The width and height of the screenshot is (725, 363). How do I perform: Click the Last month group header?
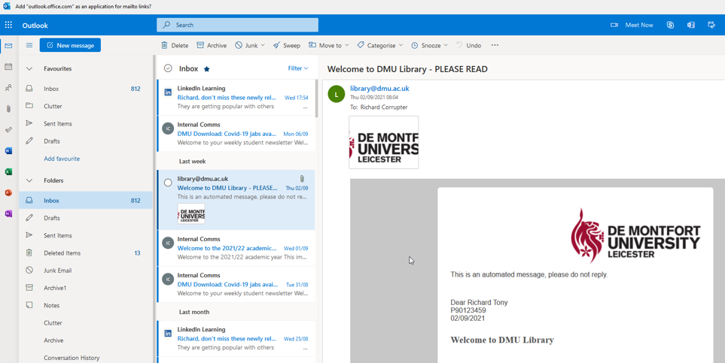(x=194, y=312)
